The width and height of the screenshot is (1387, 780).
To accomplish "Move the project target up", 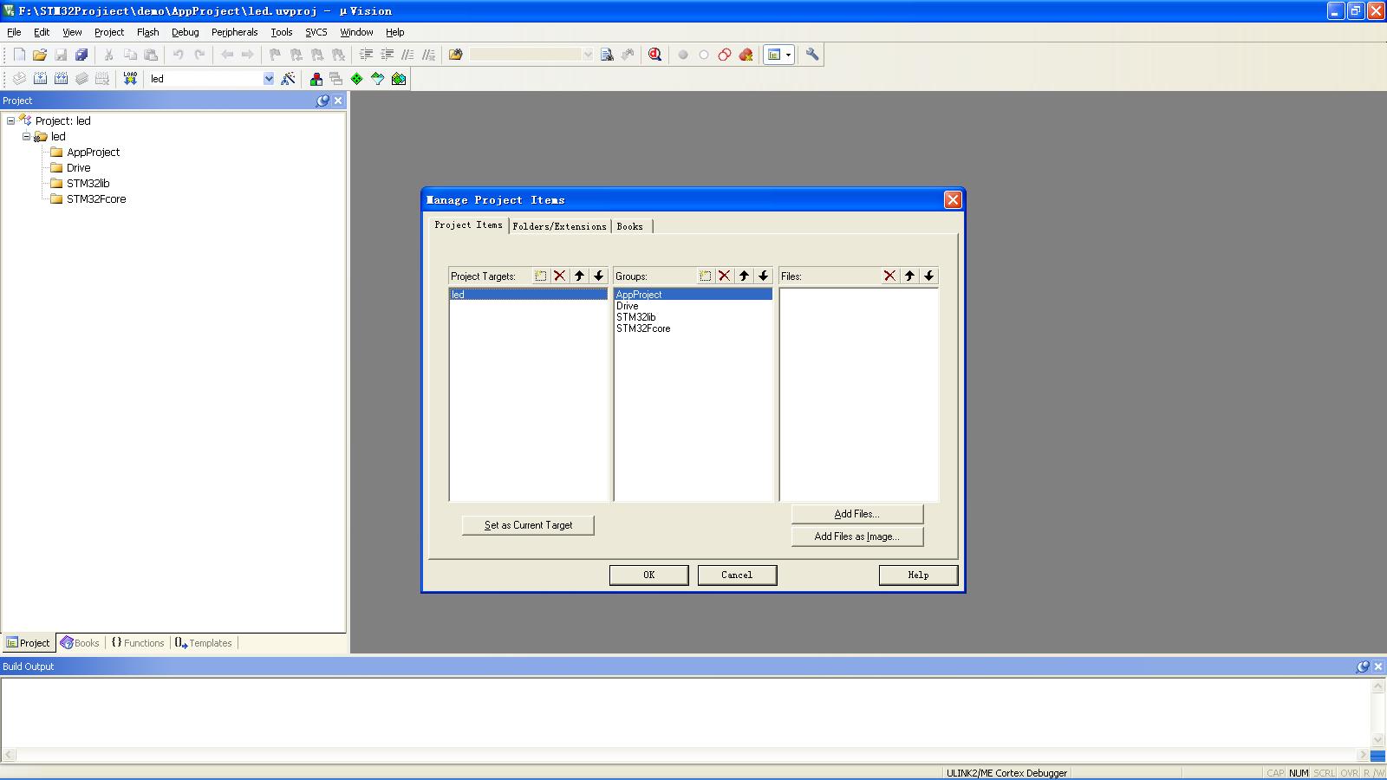I will pos(580,276).
